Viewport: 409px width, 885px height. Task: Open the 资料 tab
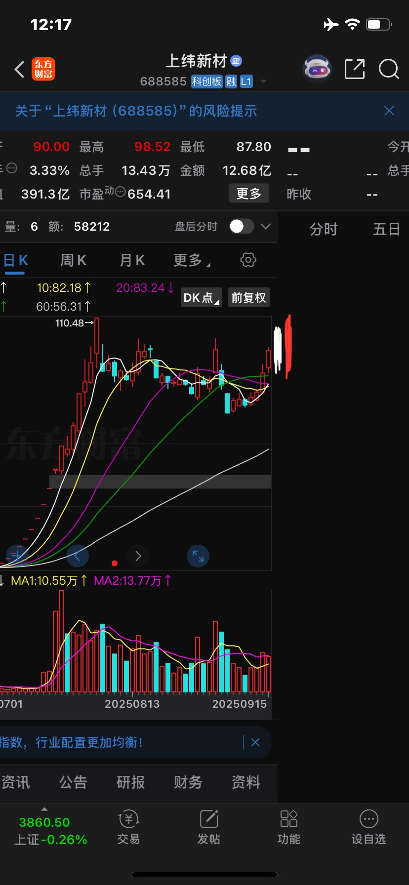point(245,782)
